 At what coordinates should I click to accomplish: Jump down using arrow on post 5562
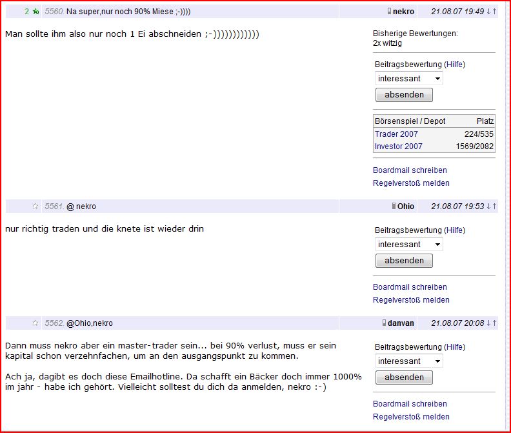click(x=489, y=323)
